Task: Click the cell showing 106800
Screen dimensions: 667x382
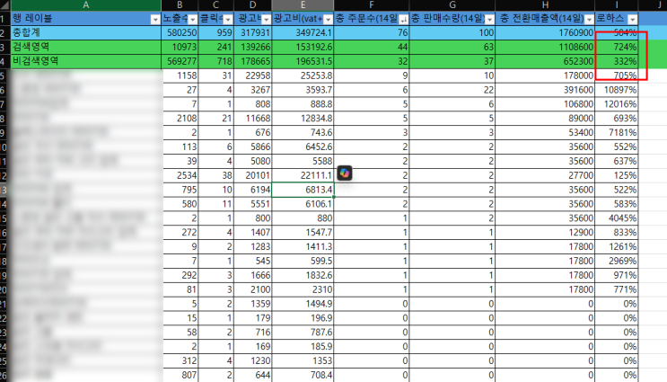Action: (x=545, y=104)
